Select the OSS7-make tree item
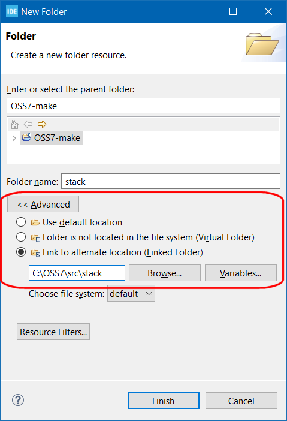 point(52,138)
